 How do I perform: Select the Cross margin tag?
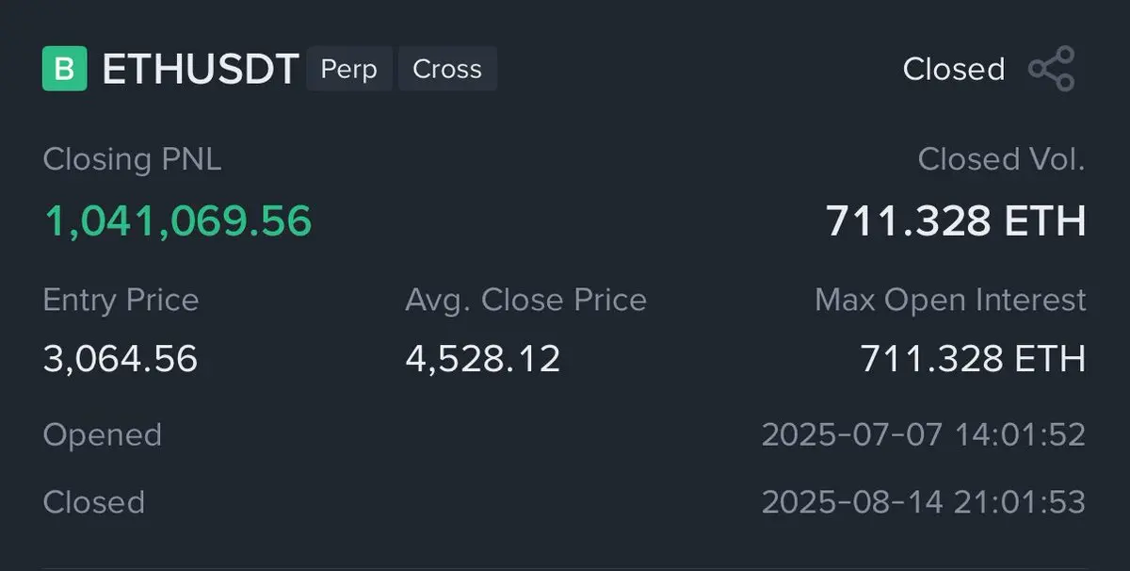coord(447,69)
